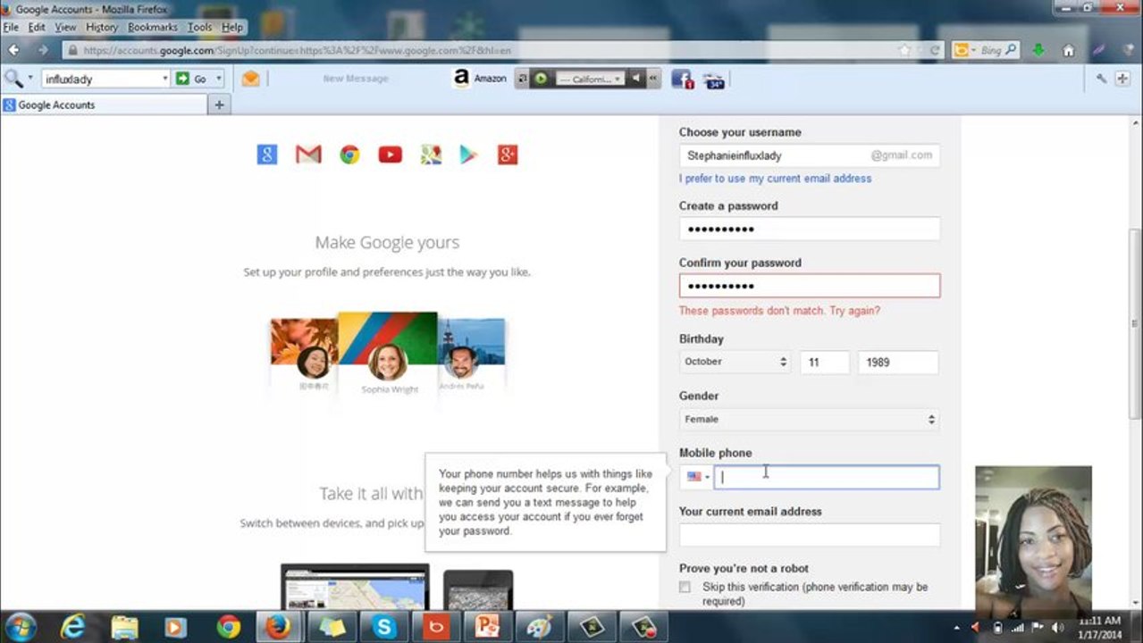Open the View menu
Screen dimensions: 1143x643
tap(65, 27)
